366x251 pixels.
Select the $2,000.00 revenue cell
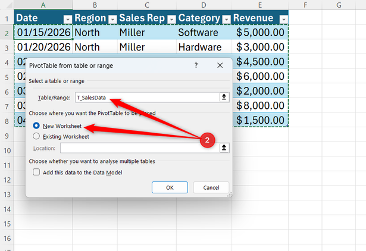point(260,91)
